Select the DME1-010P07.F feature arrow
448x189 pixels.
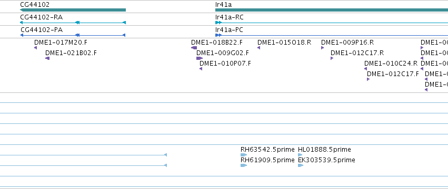point(201,69)
